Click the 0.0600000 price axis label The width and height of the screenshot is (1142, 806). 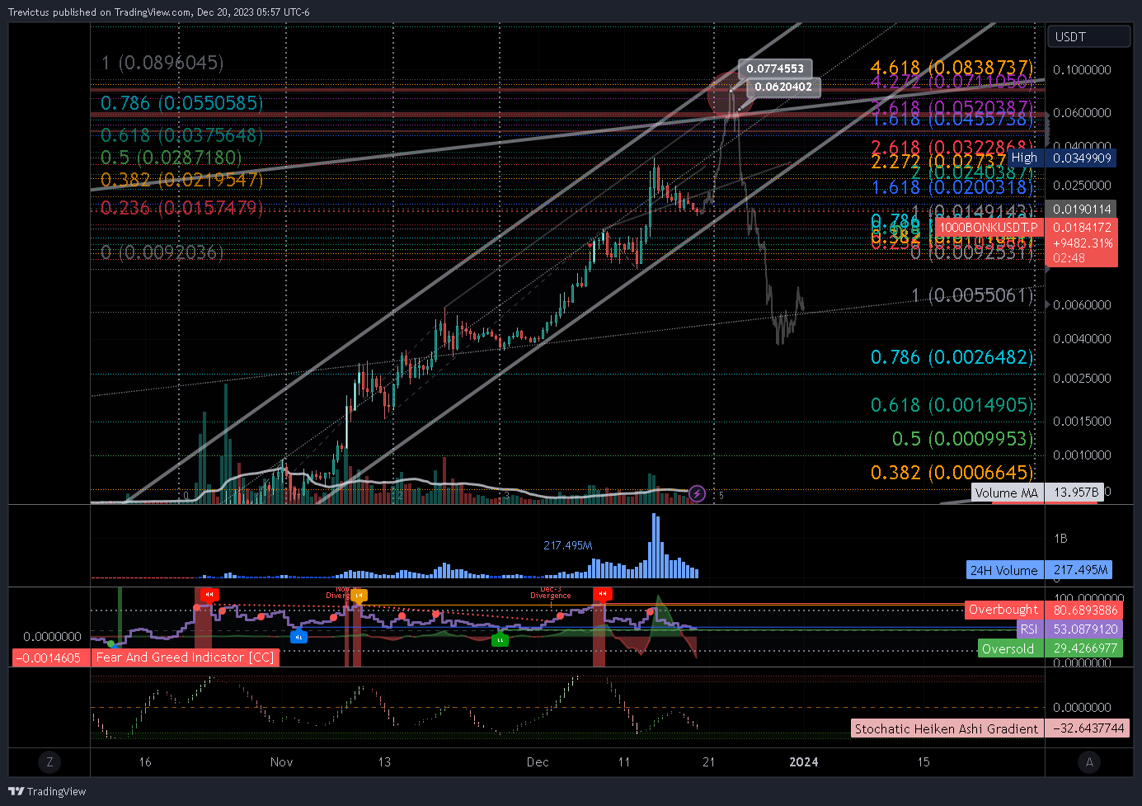tap(1082, 113)
